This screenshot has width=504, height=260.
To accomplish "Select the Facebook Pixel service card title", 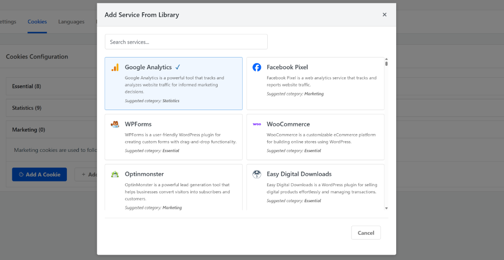I will [x=287, y=67].
